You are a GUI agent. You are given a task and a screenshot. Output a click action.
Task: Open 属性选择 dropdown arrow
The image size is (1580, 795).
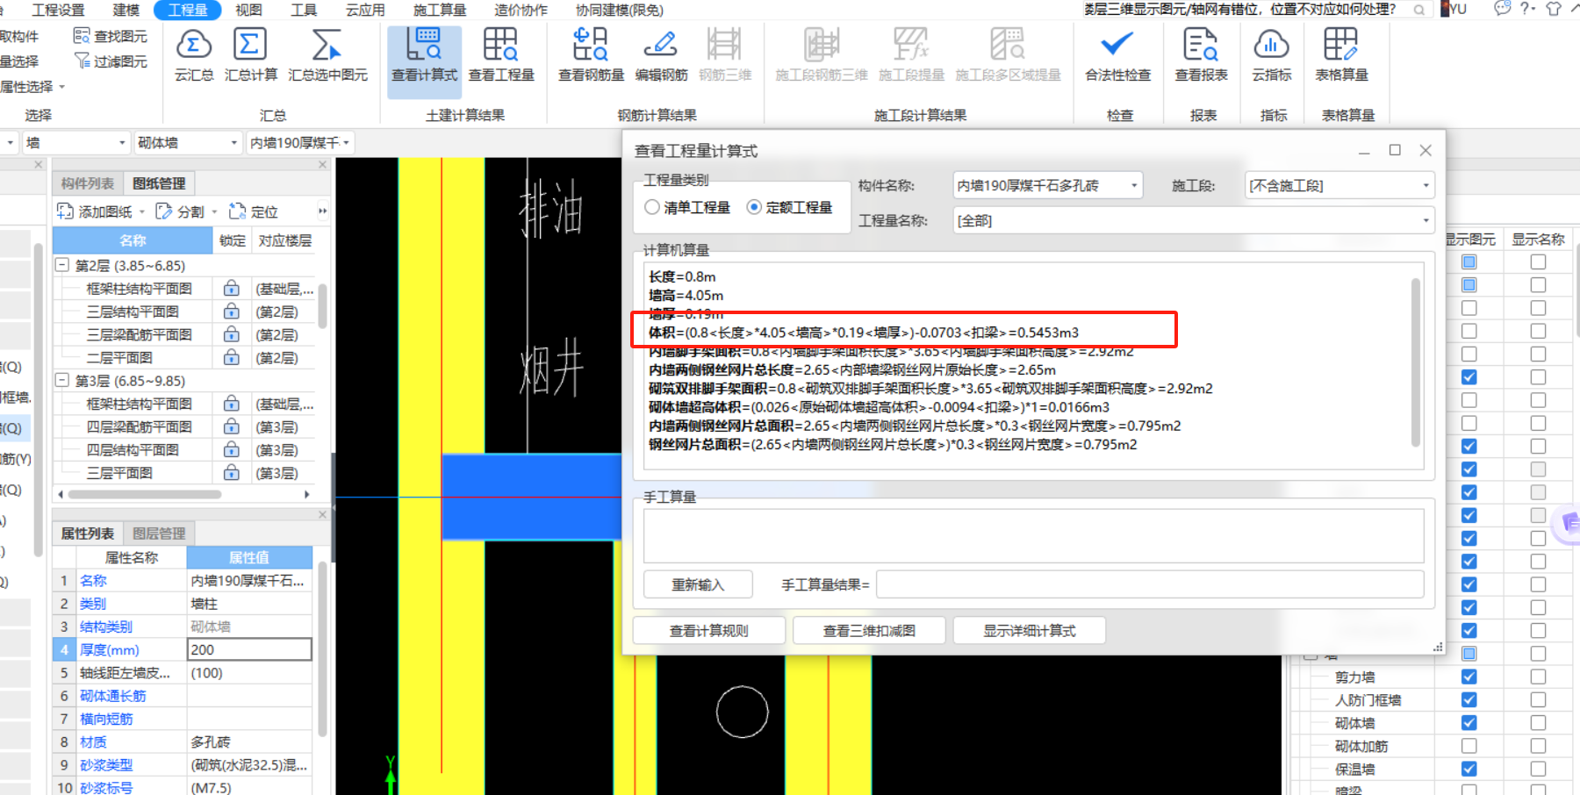[62, 87]
